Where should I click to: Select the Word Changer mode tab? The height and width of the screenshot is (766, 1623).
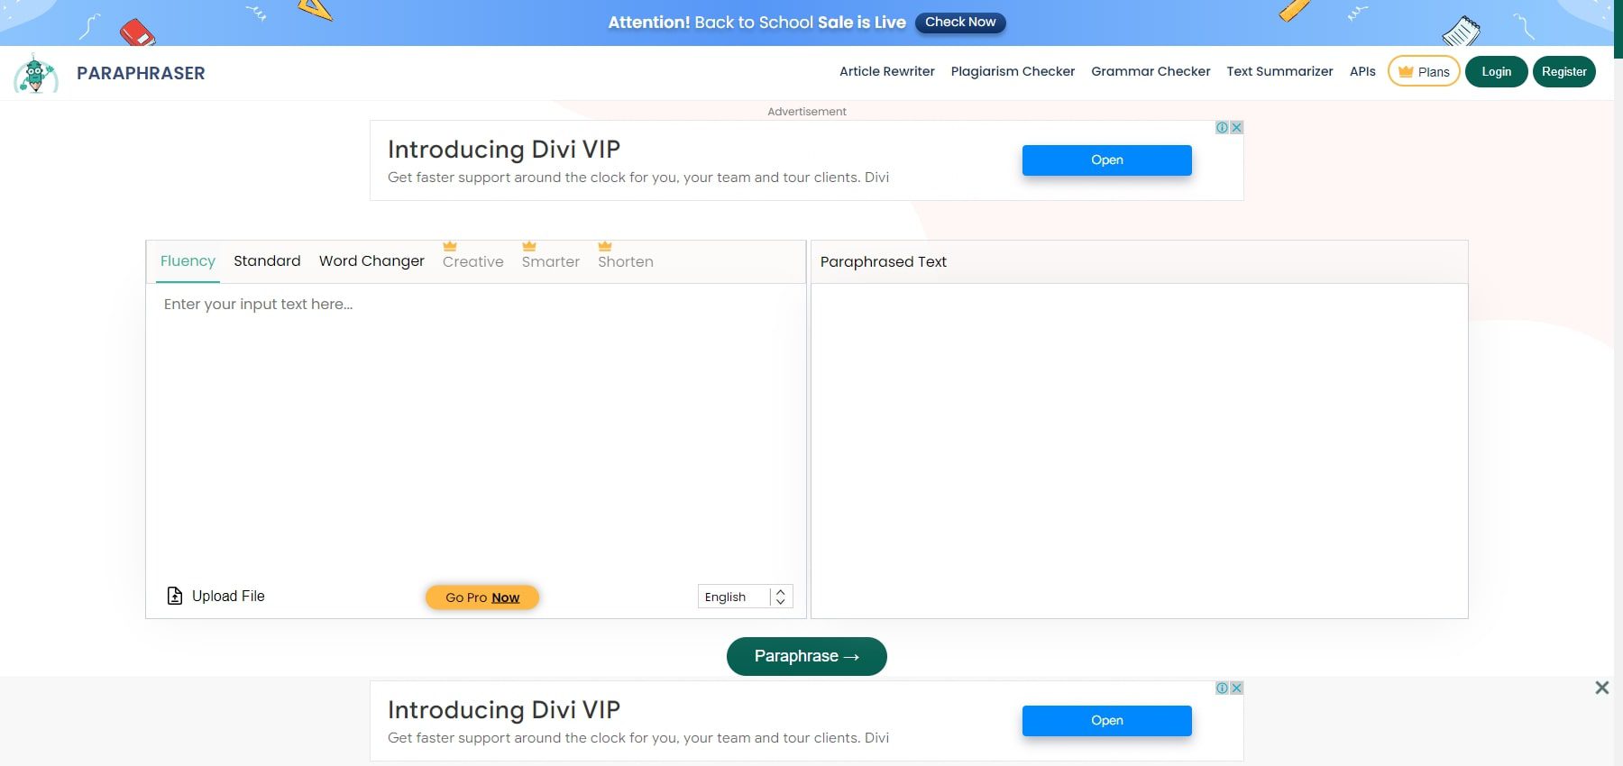[x=371, y=260]
